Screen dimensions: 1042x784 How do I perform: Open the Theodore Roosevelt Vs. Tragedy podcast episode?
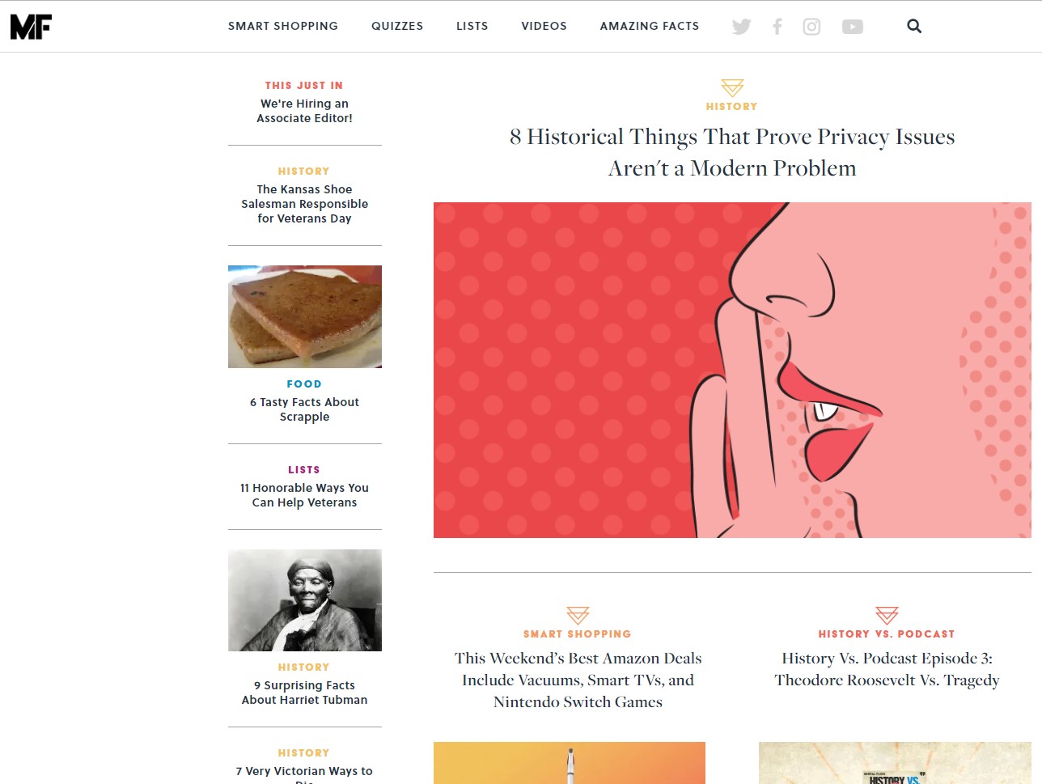(x=887, y=669)
